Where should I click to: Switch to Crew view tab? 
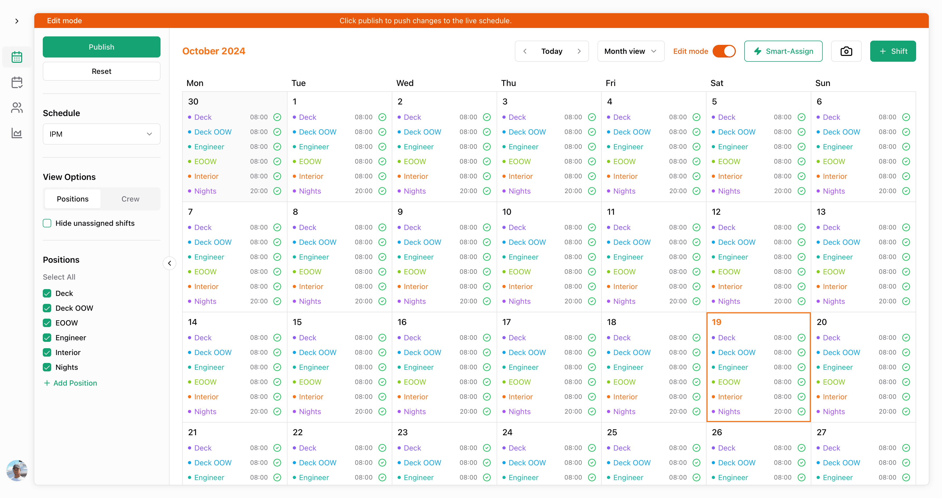130,199
